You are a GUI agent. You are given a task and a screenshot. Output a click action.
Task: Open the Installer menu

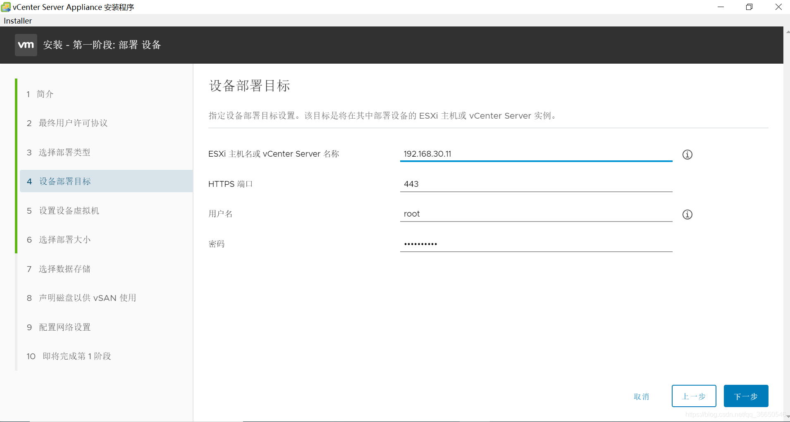tap(18, 21)
